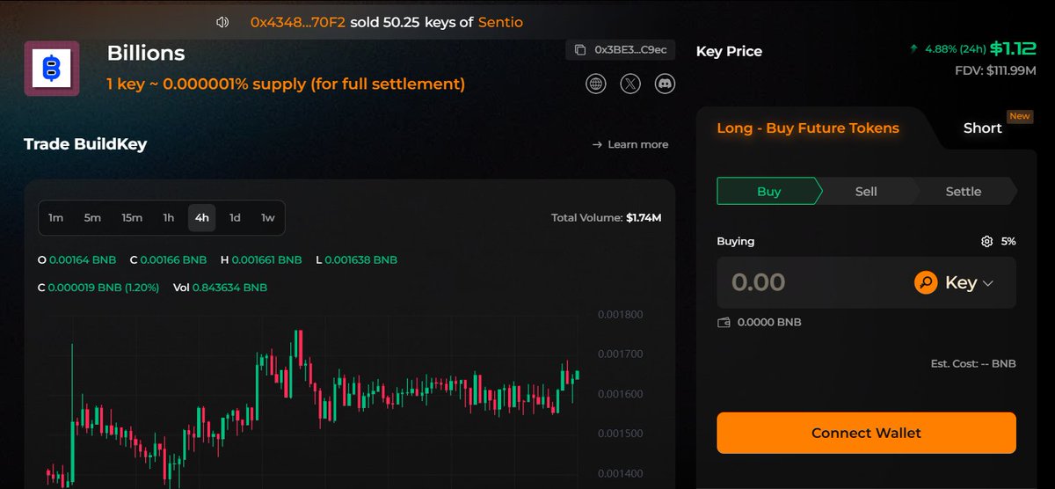Click the Est. Cost: -- BNB text
Screen dimensions: 1055x489
coord(973,363)
